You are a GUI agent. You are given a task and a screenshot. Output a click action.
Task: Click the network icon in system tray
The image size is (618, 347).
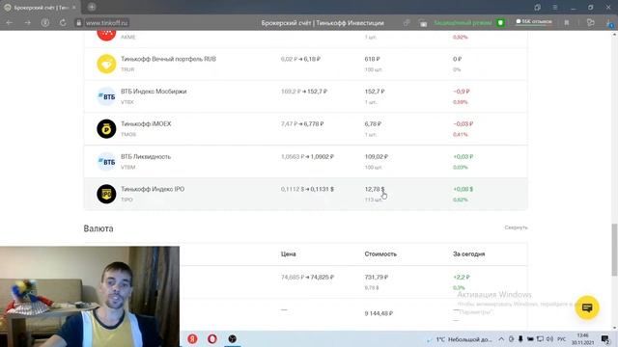coord(540,339)
